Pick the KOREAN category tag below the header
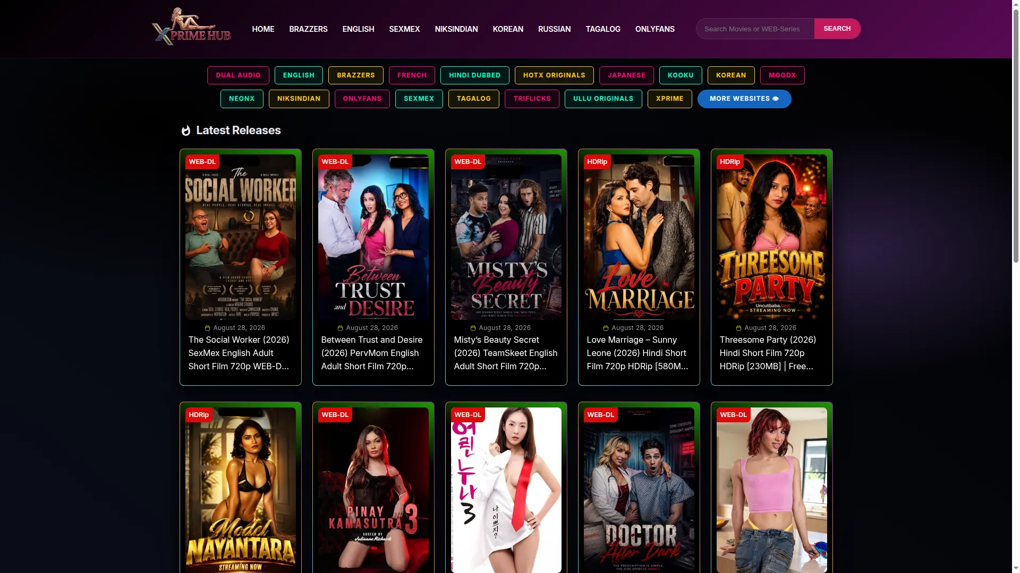The width and height of the screenshot is (1020, 573). [731, 75]
